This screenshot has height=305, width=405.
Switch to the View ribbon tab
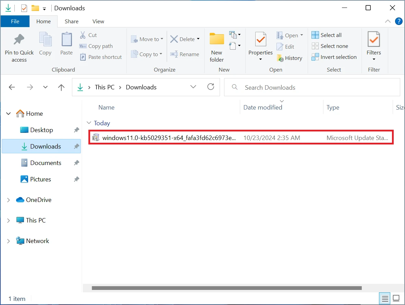[x=98, y=22]
